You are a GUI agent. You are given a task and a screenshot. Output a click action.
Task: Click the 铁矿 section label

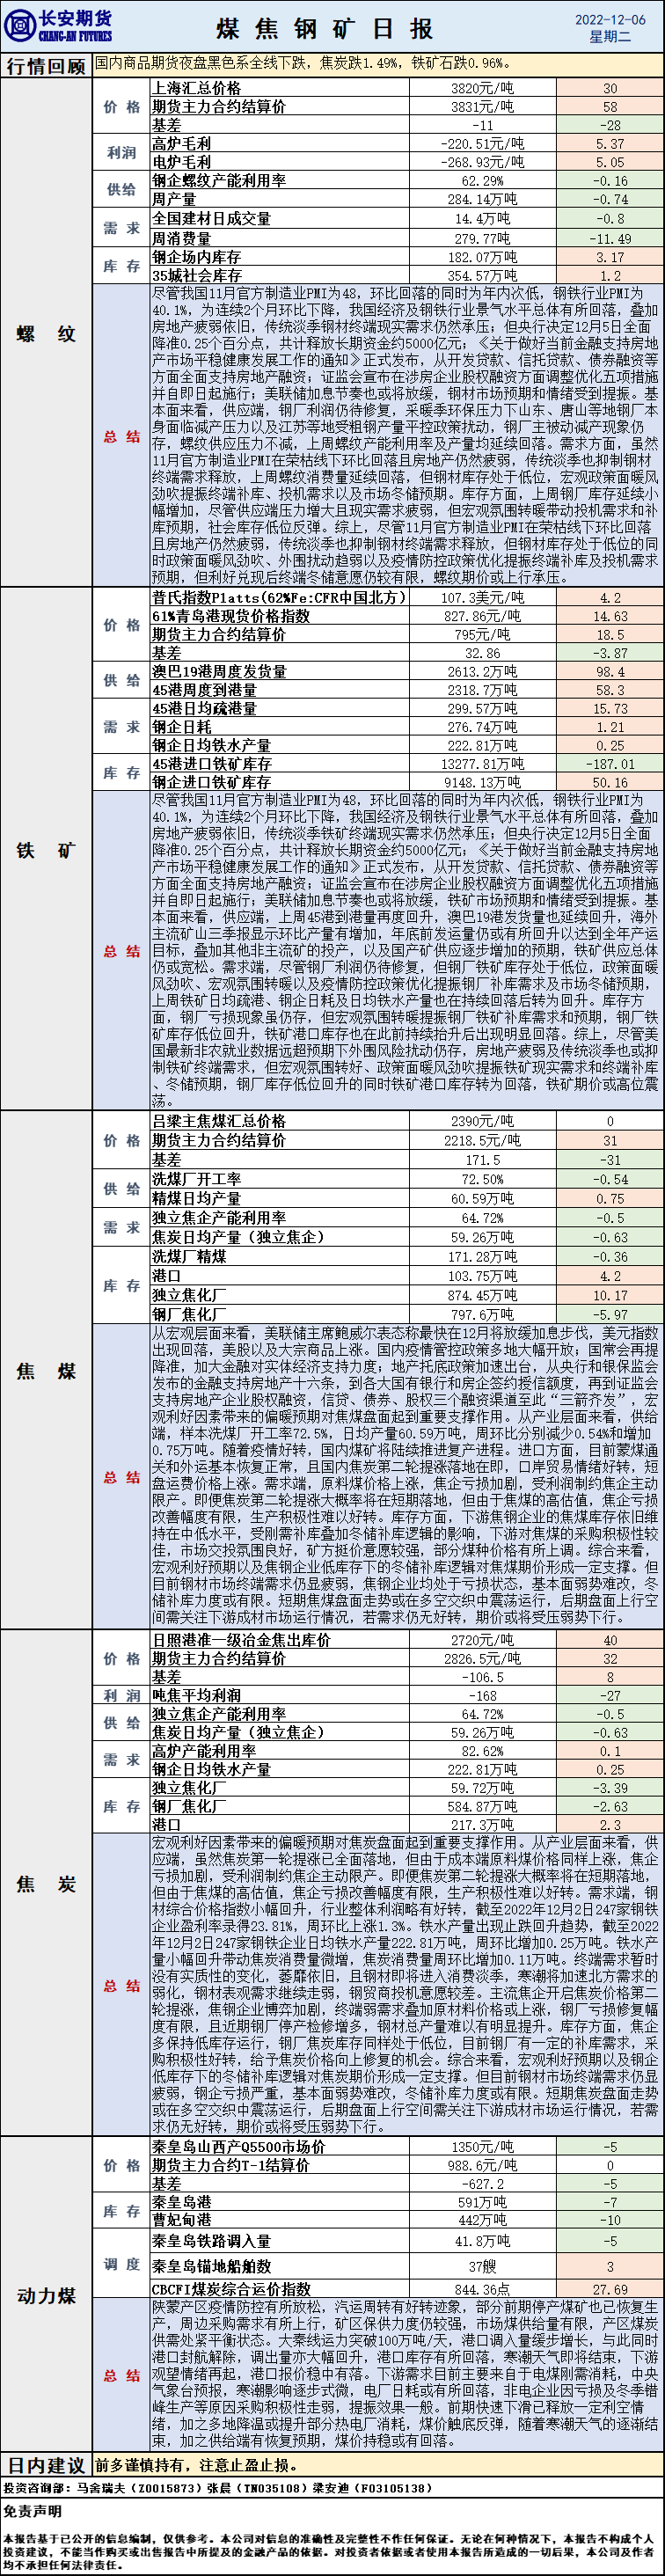coord(46,850)
